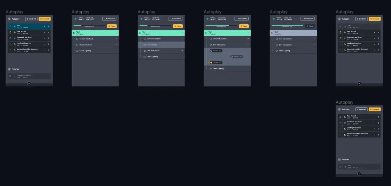
Task: Toggle Check Lighting checkmark in completed Taxi panel
Action: [x=277, y=51]
